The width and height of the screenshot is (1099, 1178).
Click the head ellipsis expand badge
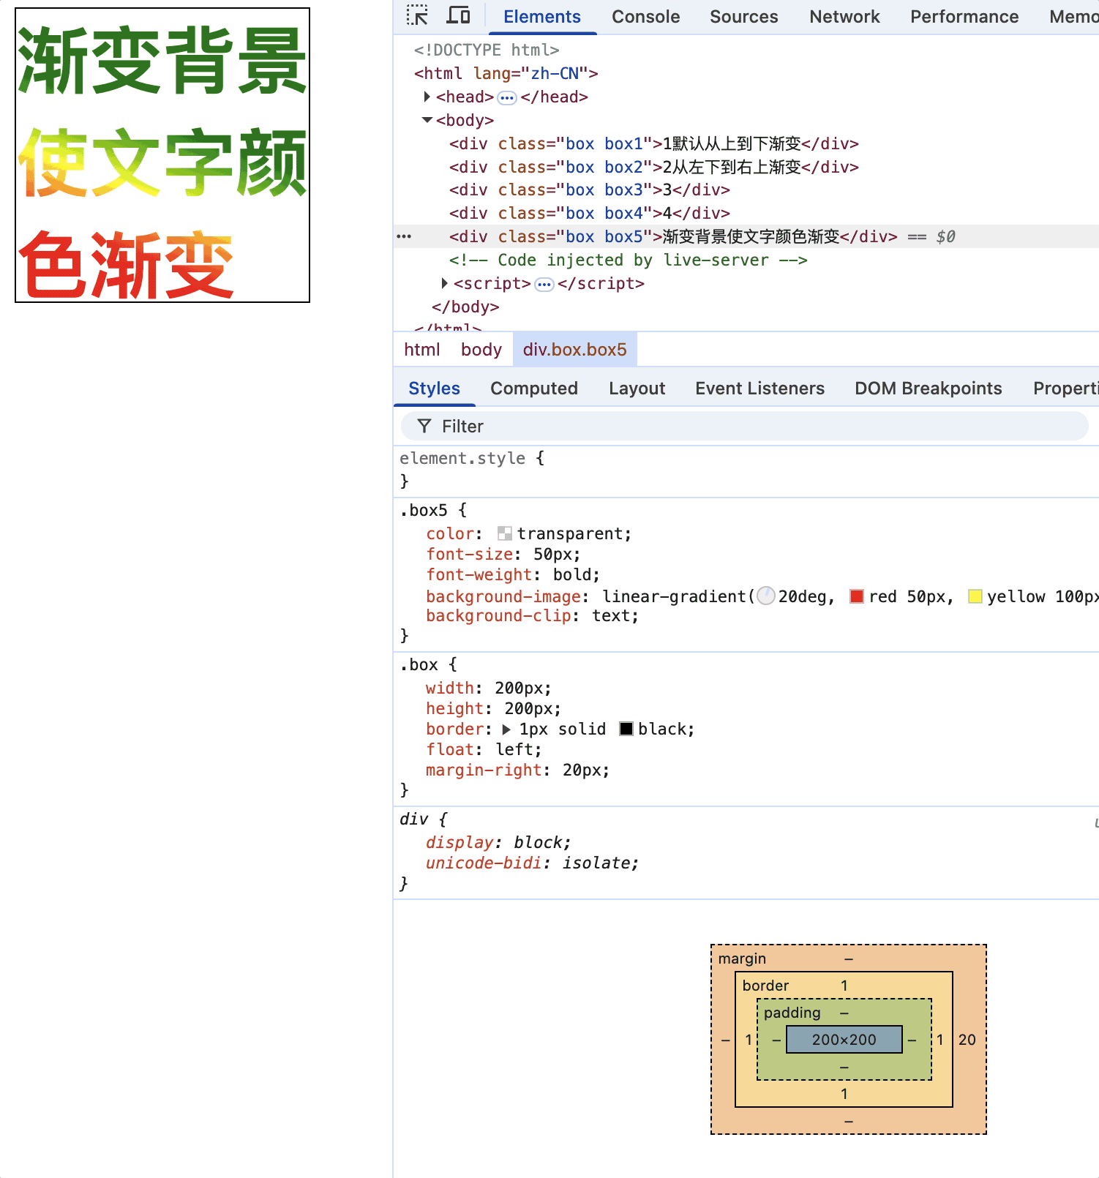507,97
